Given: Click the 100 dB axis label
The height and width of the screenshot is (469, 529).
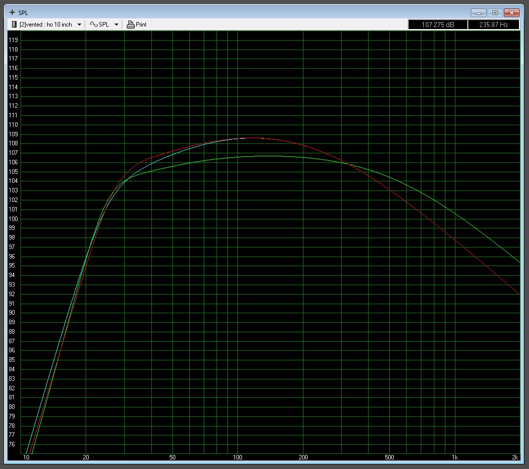Looking at the screenshot, I should coord(13,218).
